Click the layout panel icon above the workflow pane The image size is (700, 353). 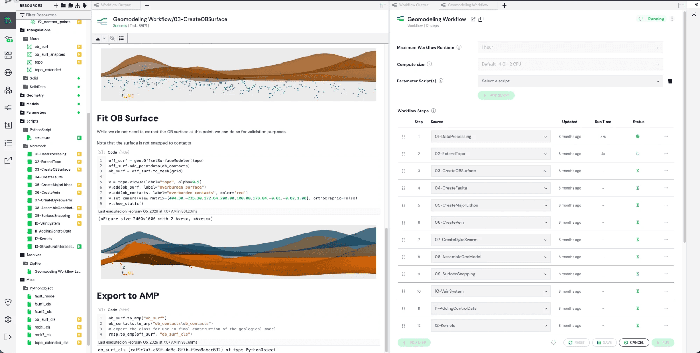(681, 6)
